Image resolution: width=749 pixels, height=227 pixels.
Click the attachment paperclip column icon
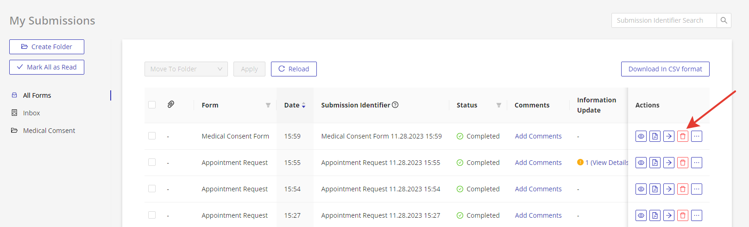click(170, 105)
